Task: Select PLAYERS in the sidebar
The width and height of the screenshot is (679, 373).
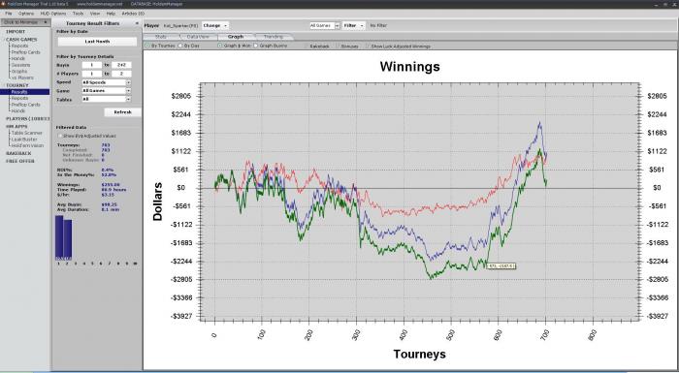Action: tap(28, 118)
